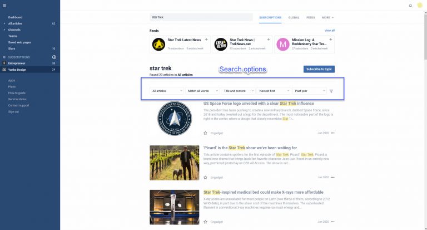Subscribe to Star Trek Latest News with plus
The height and width of the screenshot is (230, 427).
point(206,40)
